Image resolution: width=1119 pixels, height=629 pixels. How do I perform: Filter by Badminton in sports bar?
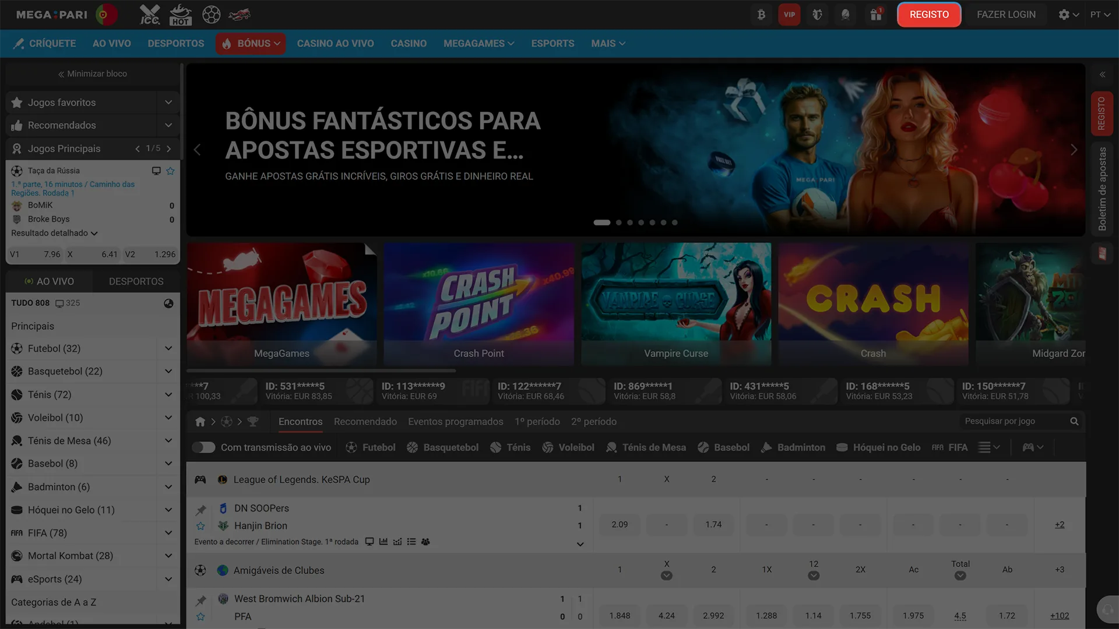[x=793, y=447]
